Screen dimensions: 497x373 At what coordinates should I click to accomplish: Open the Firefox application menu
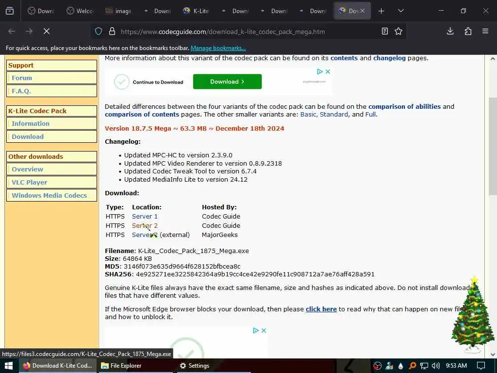[x=485, y=31]
